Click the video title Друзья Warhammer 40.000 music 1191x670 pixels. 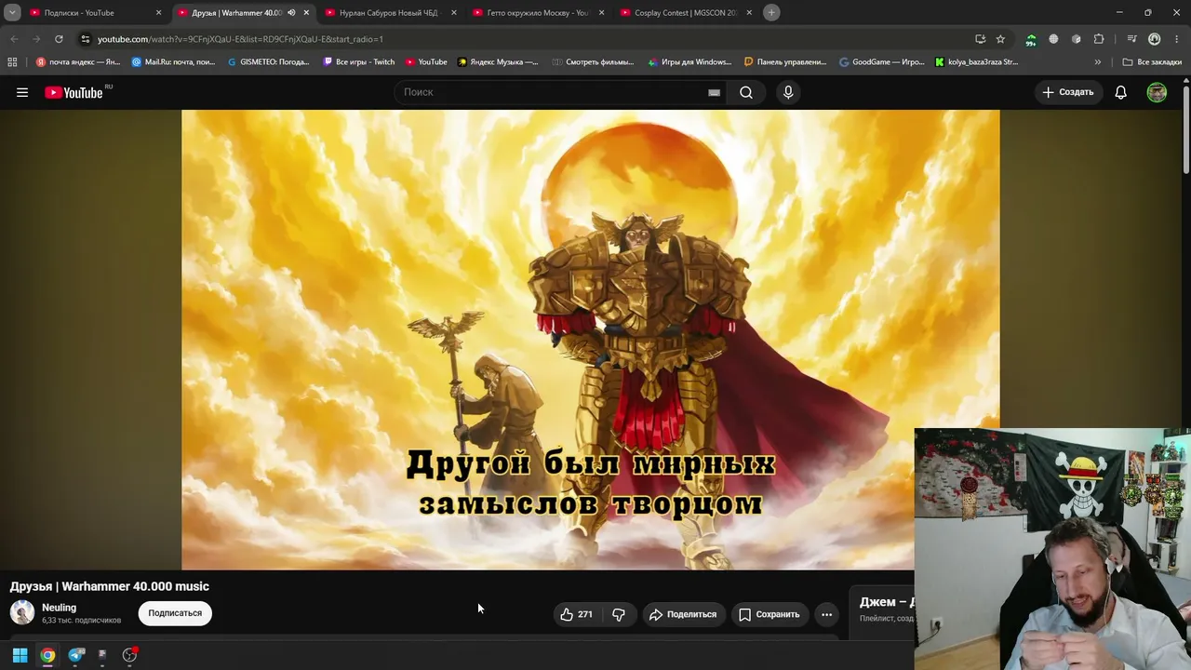coord(110,586)
